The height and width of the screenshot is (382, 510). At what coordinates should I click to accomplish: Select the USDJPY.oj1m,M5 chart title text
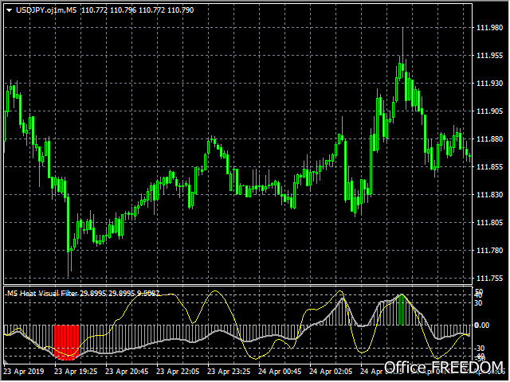coord(46,10)
